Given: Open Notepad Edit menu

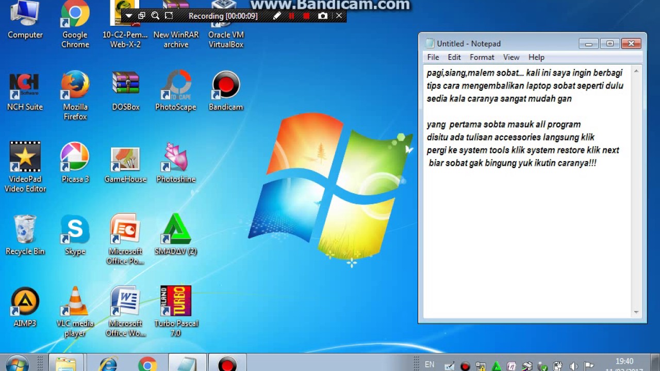Looking at the screenshot, I should pyautogui.click(x=454, y=57).
